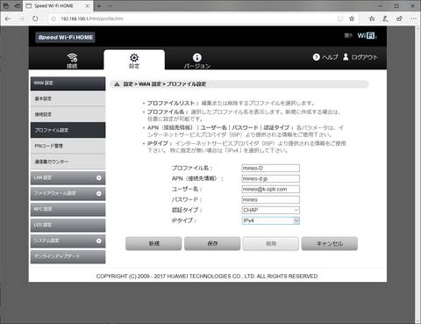
Task: Click the パスワード field containing mineo
Action: click(x=271, y=199)
